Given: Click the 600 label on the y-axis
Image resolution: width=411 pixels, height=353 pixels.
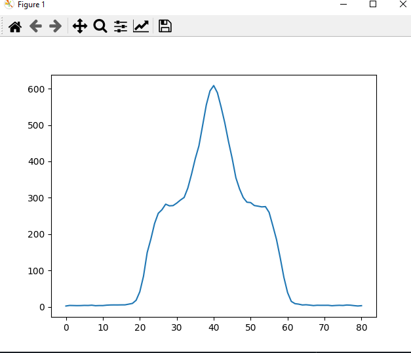Looking at the screenshot, I should coord(36,89).
